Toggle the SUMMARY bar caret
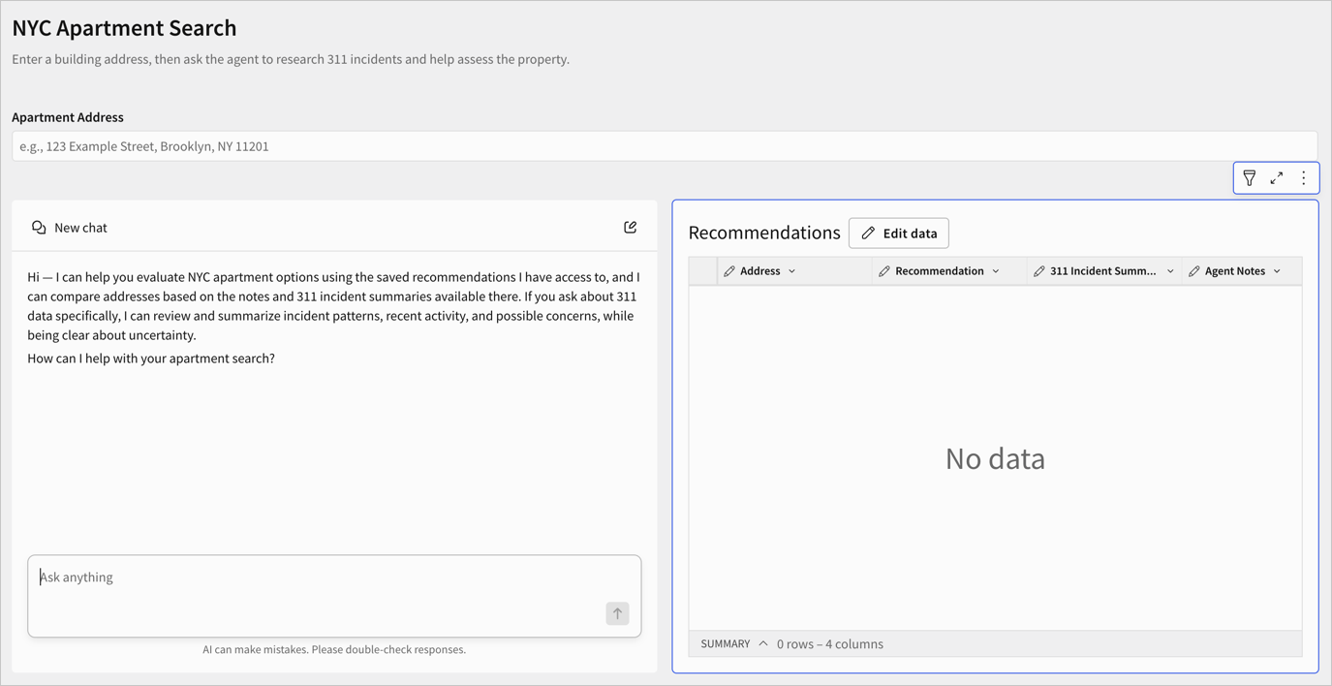The image size is (1332, 686). pyautogui.click(x=763, y=643)
